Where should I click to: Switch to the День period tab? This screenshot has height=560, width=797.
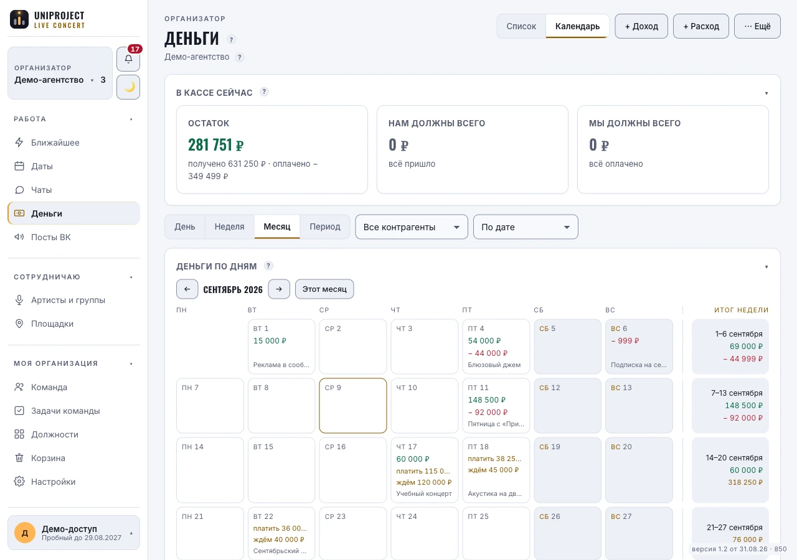(x=185, y=226)
